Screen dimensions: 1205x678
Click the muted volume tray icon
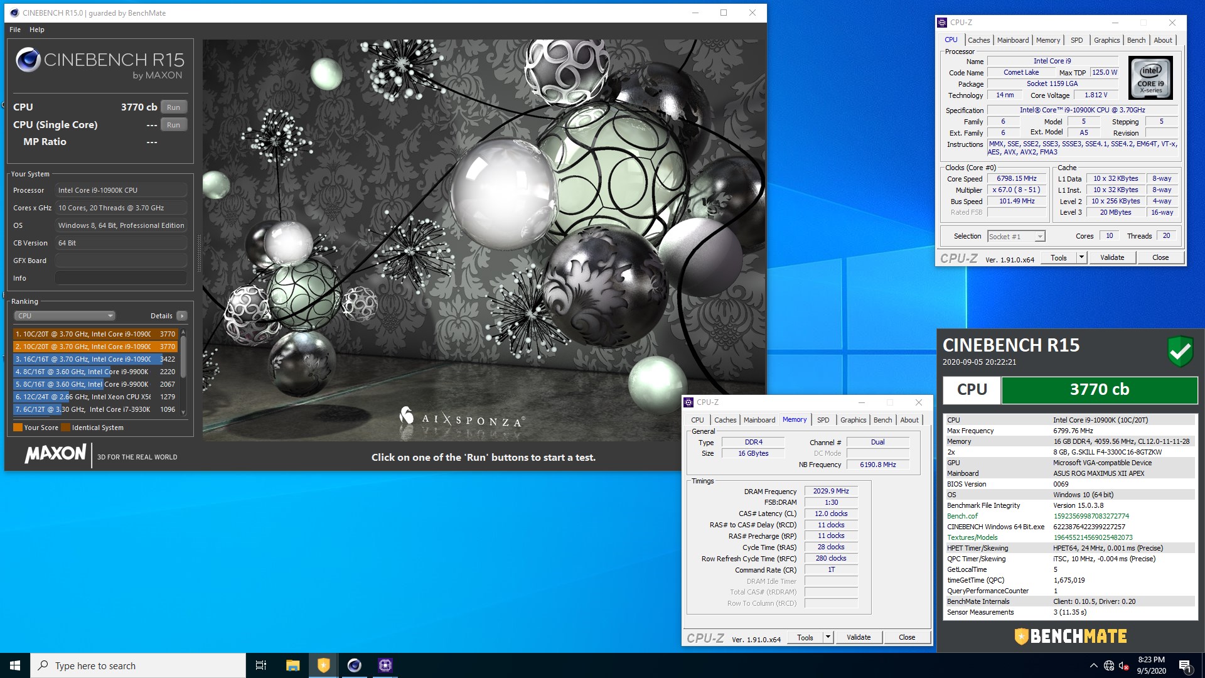point(1124,665)
